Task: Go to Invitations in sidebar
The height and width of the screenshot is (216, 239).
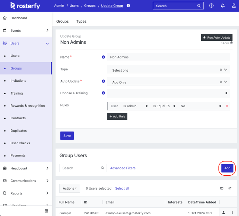Action: click(18, 81)
